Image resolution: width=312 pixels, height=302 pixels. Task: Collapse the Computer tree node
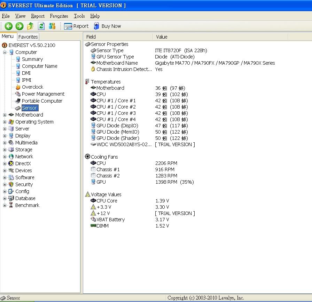pos(5,52)
